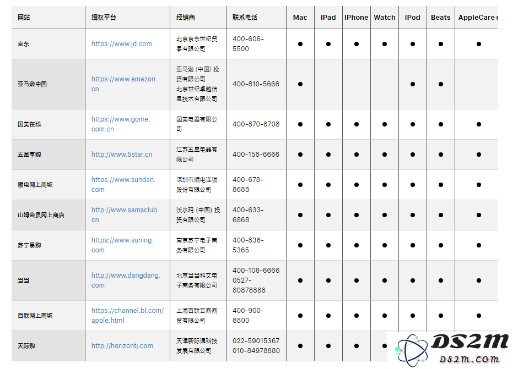The width and height of the screenshot is (518, 369).
Task: Open the https://www.amazon.cn link
Action: [x=124, y=84]
